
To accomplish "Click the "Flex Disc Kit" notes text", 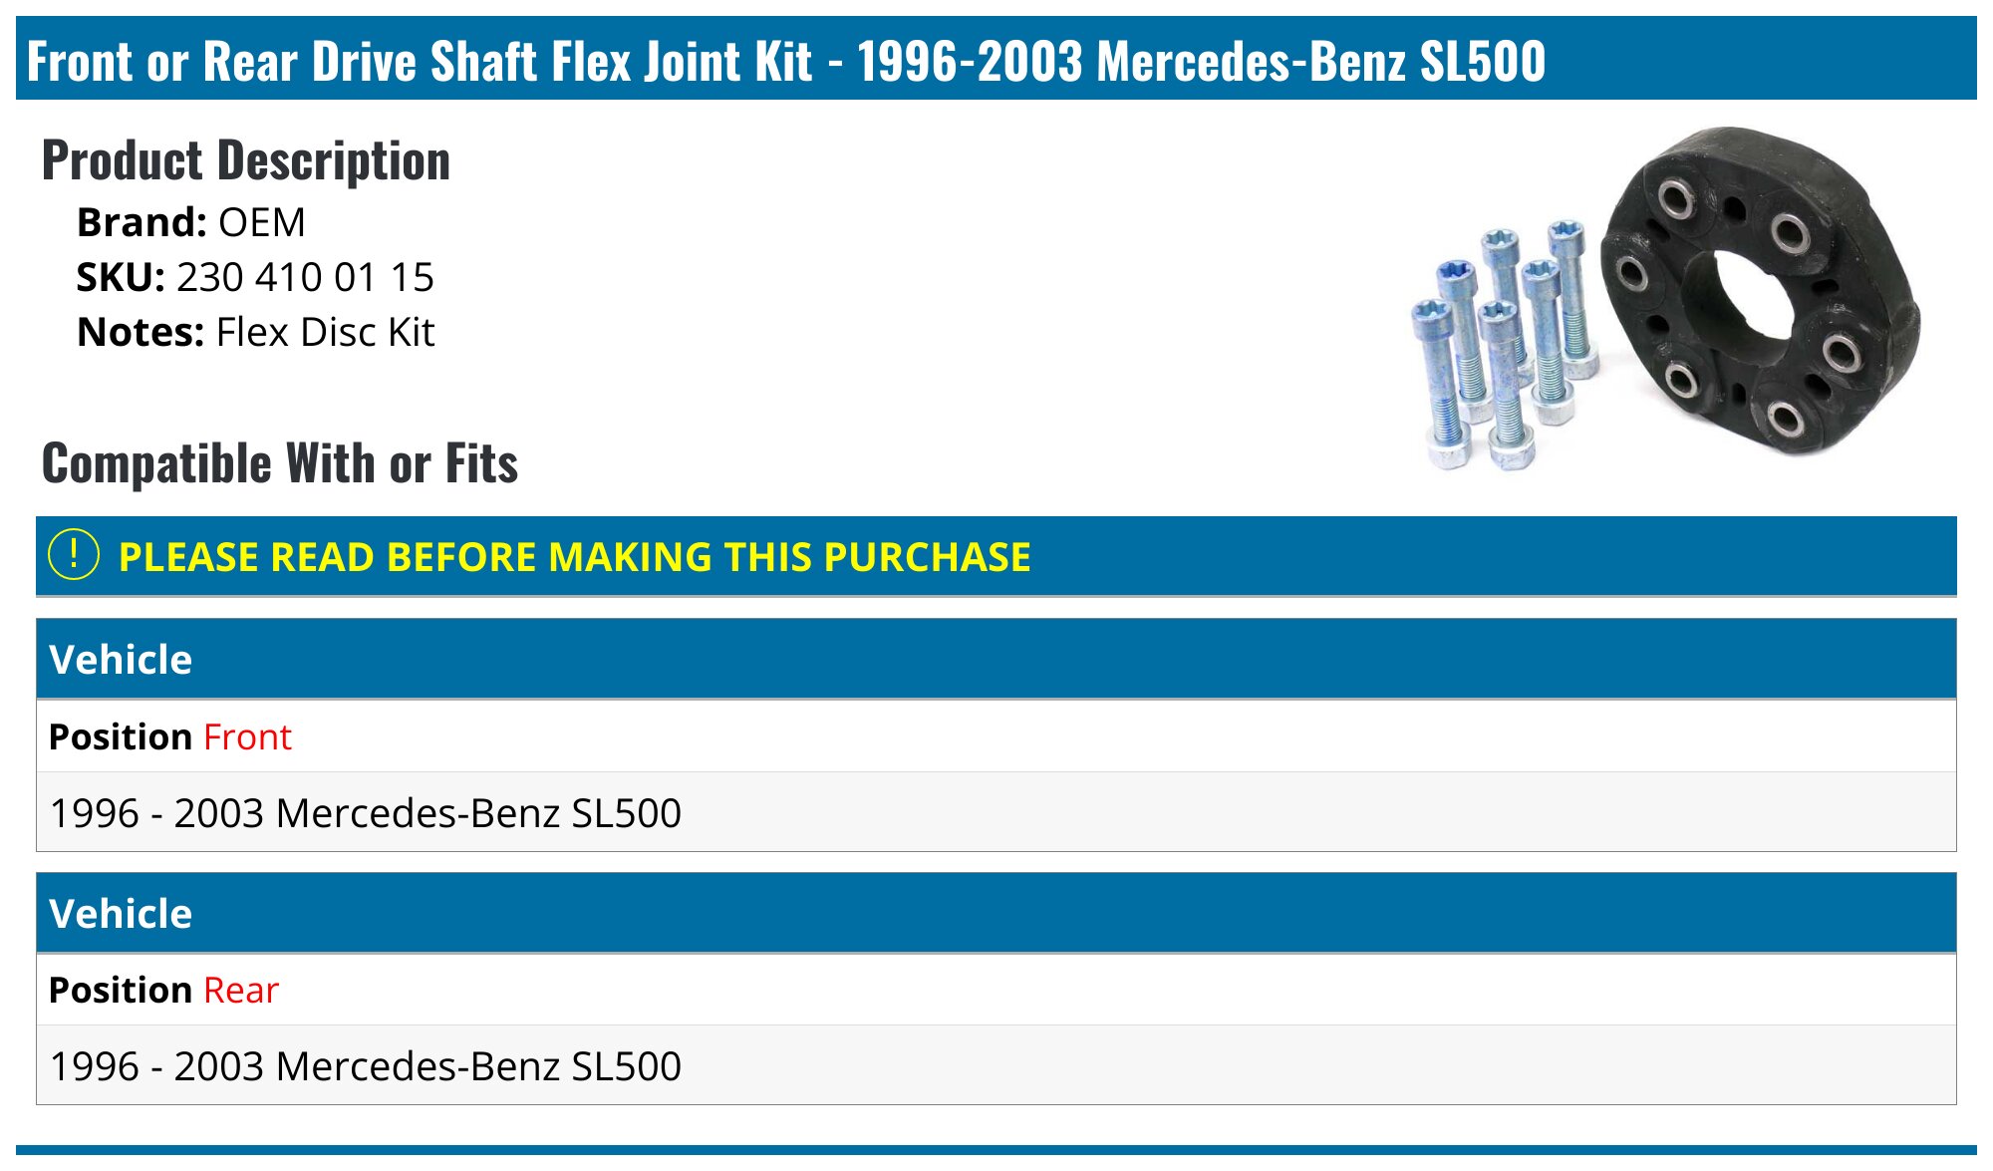I will pos(325,332).
